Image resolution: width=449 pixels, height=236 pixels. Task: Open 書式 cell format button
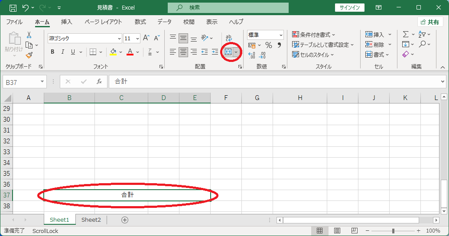click(x=377, y=55)
